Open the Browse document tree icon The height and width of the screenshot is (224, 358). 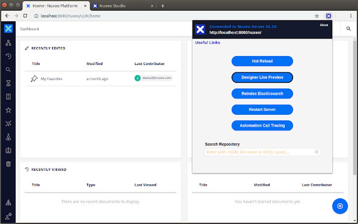[8, 42]
